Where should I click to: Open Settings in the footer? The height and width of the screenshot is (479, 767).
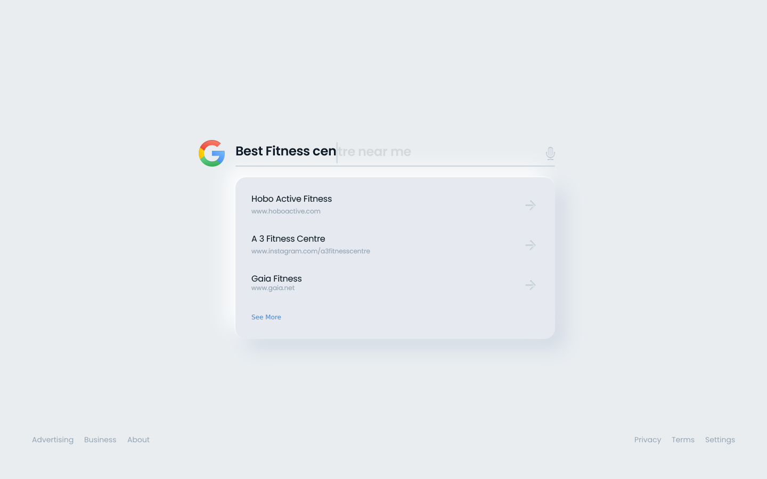pos(720,440)
